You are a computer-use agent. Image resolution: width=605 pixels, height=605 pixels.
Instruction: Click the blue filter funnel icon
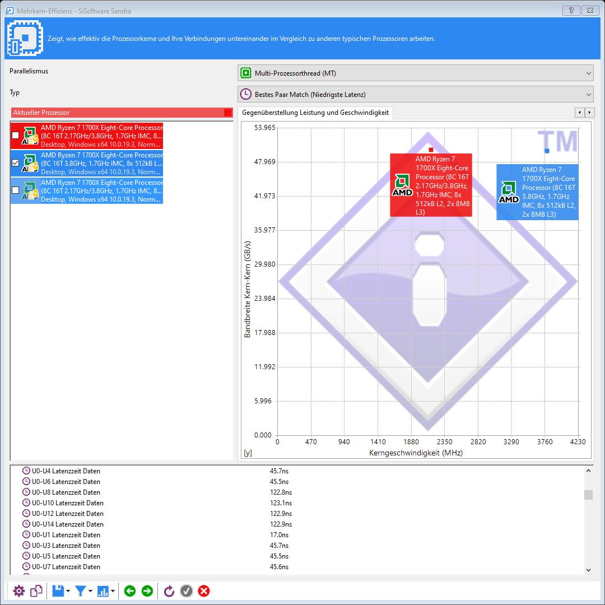pyautogui.click(x=81, y=591)
